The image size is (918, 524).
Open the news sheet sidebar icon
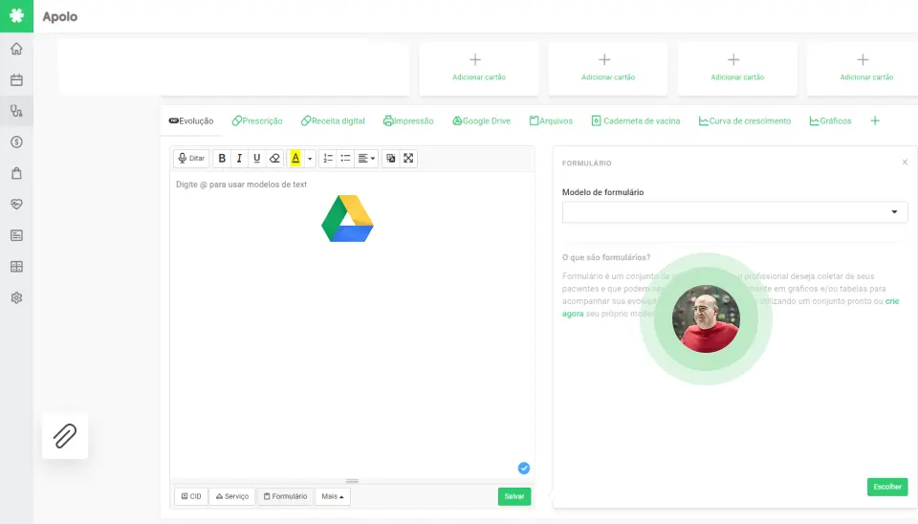(x=16, y=235)
